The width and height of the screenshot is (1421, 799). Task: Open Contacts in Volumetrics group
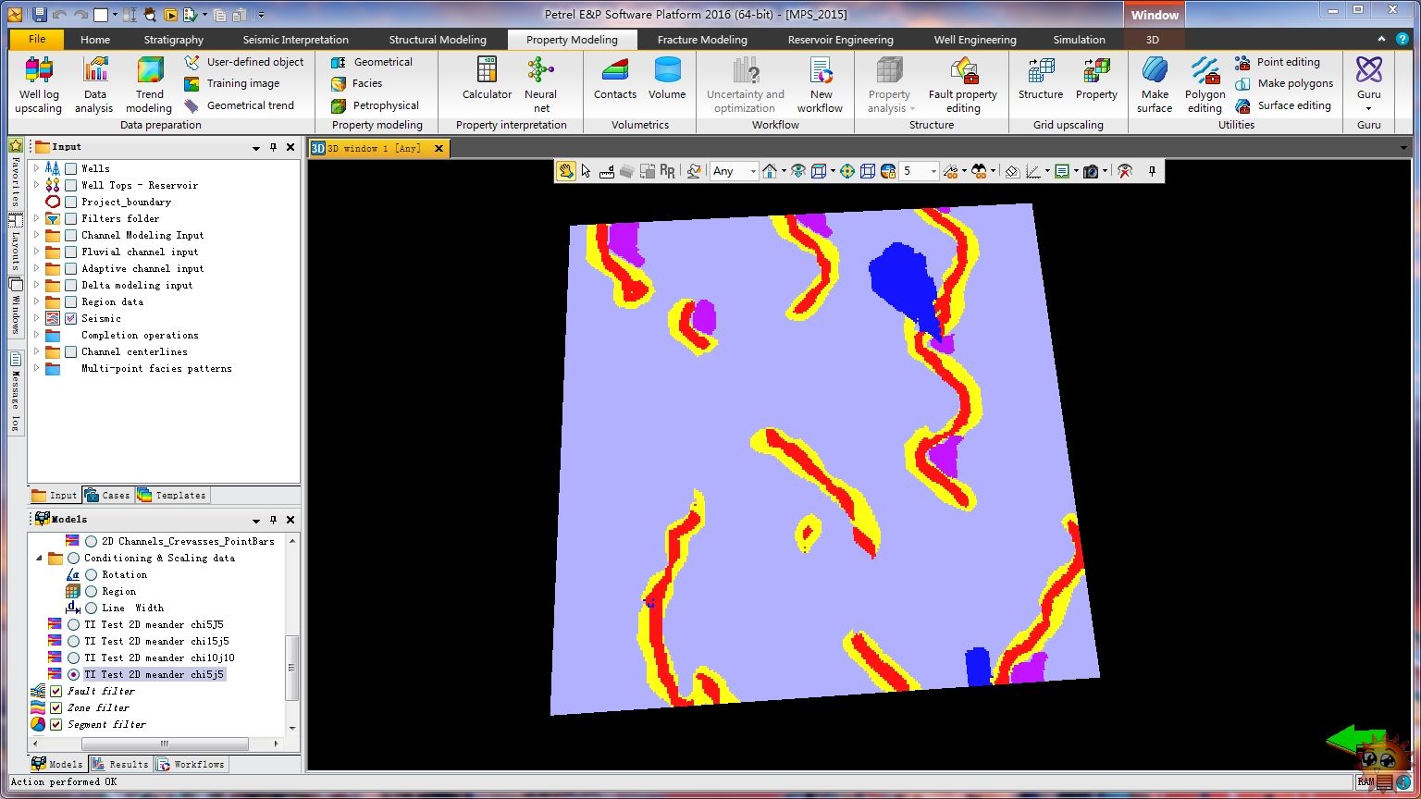pos(614,80)
